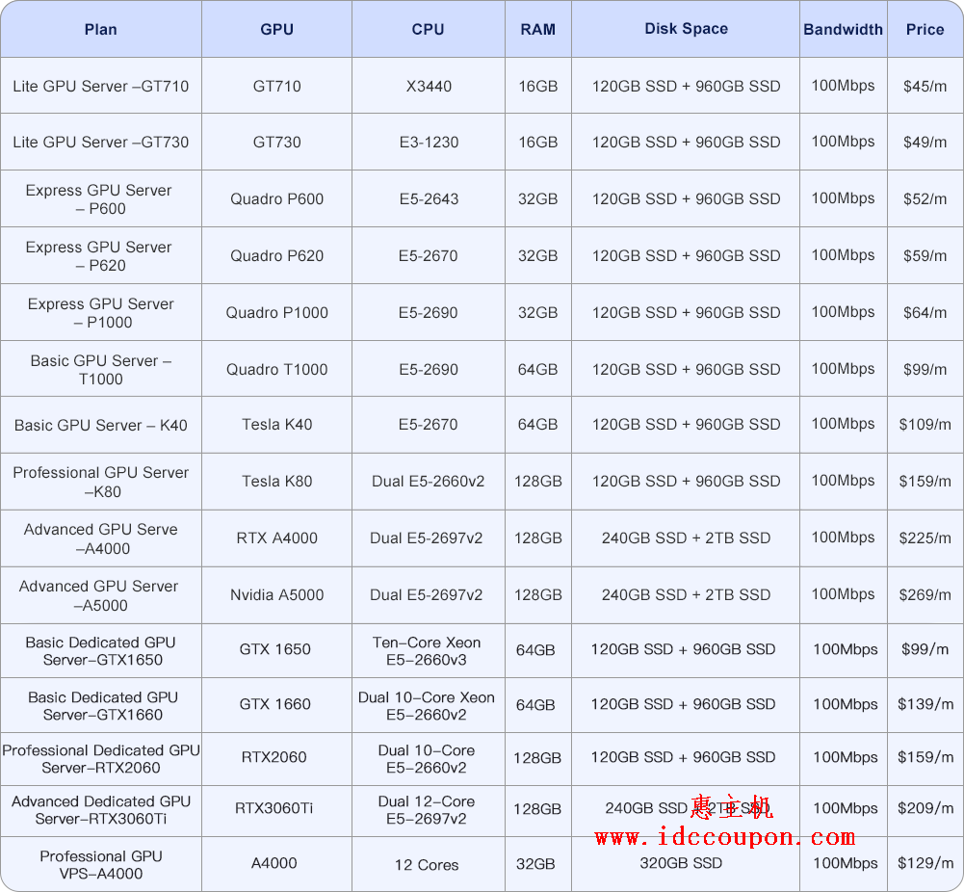
Task: Click the E3-1230 CPU cell
Action: tap(429, 142)
